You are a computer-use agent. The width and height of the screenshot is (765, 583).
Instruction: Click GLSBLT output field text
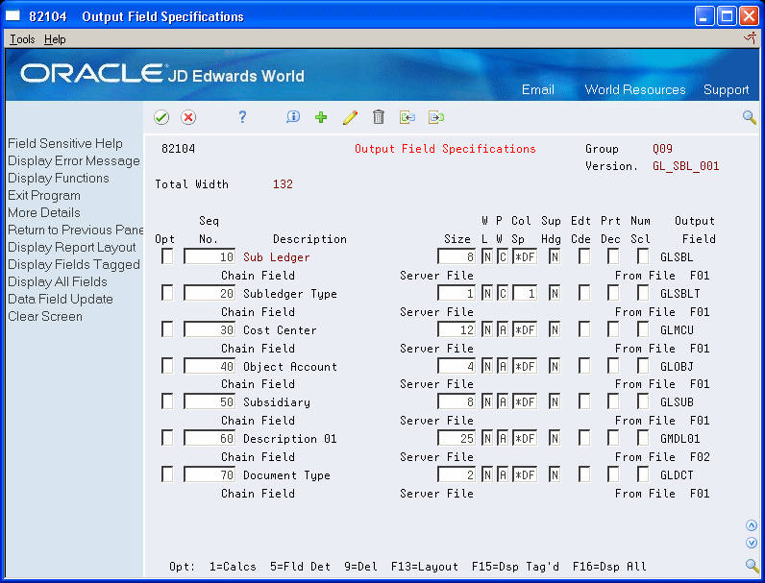click(x=679, y=294)
